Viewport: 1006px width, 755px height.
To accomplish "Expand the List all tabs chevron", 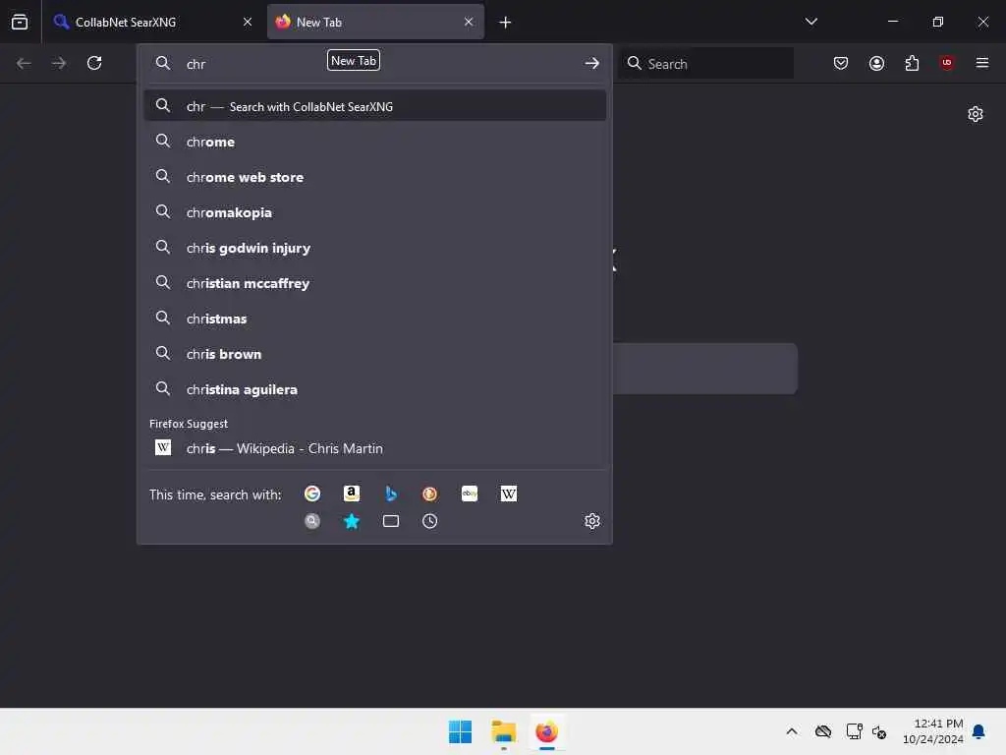I will point(810,22).
